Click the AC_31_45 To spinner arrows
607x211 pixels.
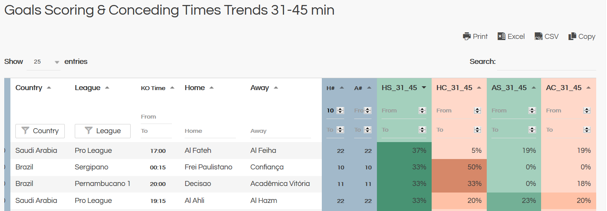pos(587,130)
